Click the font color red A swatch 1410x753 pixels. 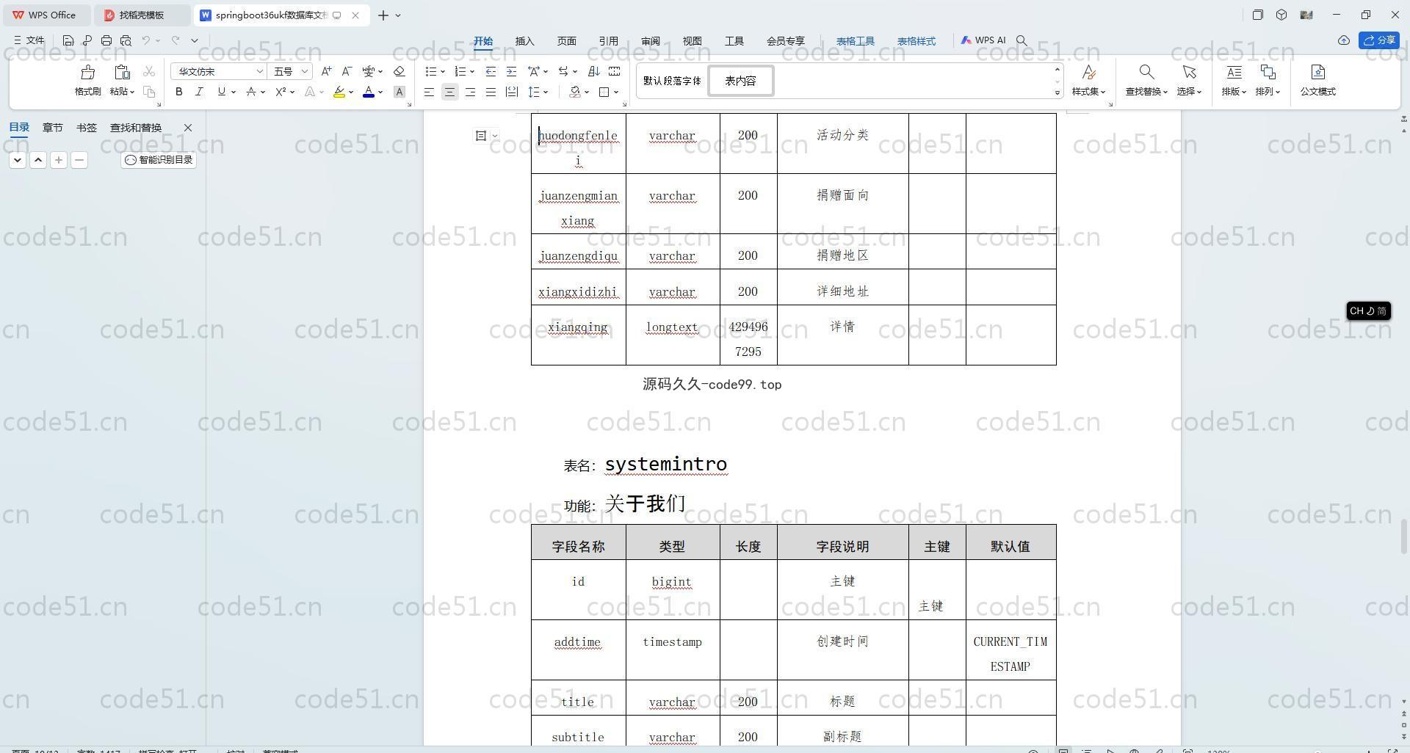pyautogui.click(x=369, y=92)
